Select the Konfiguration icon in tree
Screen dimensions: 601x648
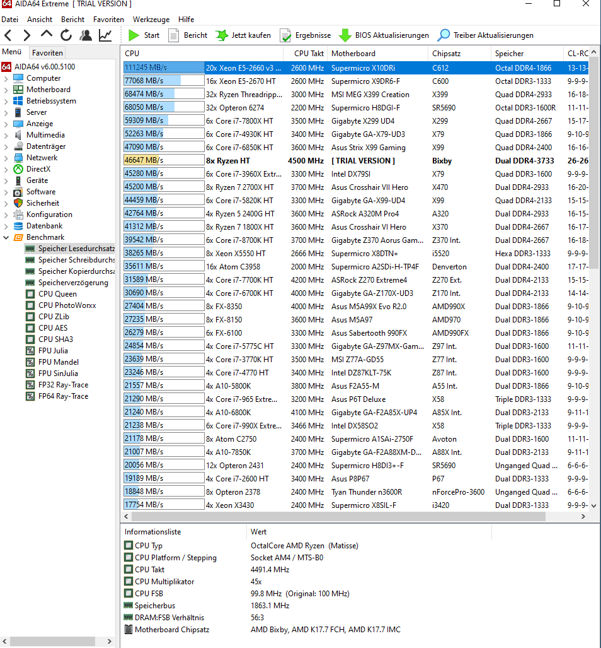click(x=18, y=215)
